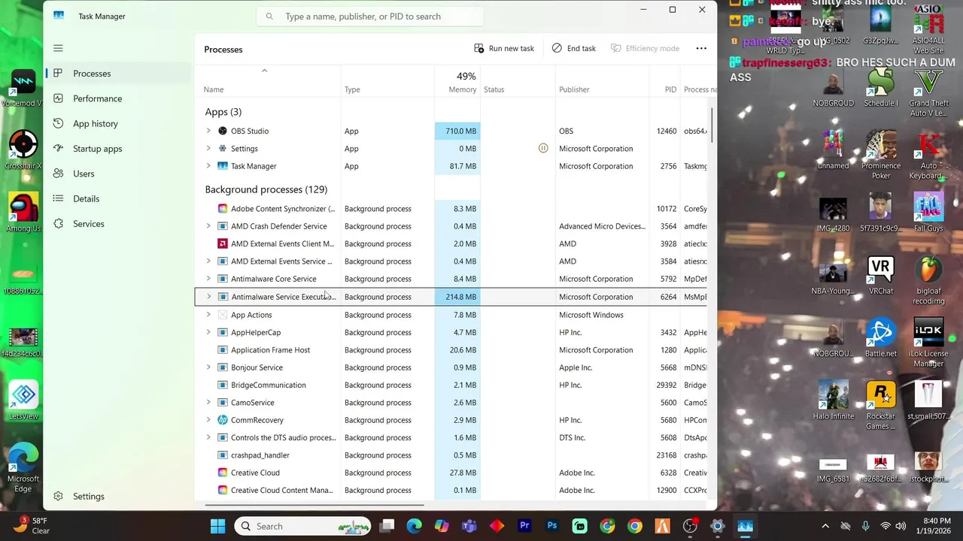963x541 pixels.
Task: Select the crashpad_handler process row
Action: coord(451,455)
